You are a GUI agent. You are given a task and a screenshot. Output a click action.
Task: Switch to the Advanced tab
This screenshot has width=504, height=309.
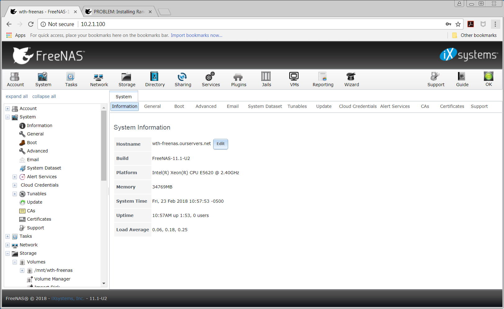pos(206,106)
